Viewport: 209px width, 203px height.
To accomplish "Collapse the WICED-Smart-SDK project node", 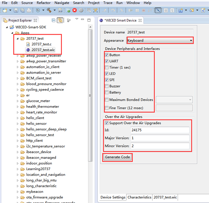I will 7,27.
